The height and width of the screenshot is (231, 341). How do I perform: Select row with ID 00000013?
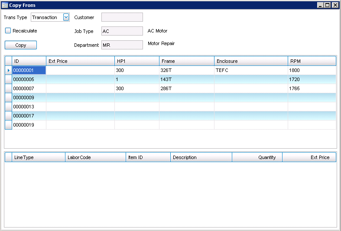(x=29, y=107)
